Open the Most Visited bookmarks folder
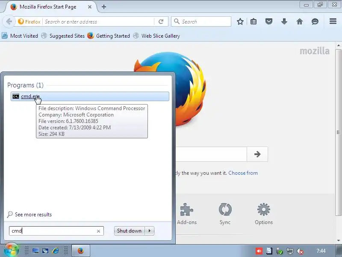 point(20,36)
